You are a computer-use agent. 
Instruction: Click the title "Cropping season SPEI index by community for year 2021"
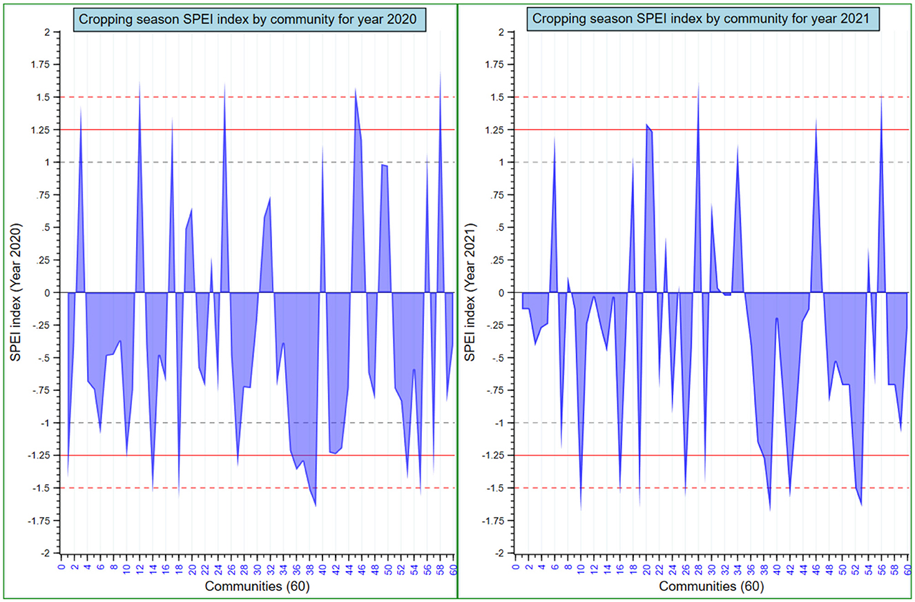pos(704,19)
